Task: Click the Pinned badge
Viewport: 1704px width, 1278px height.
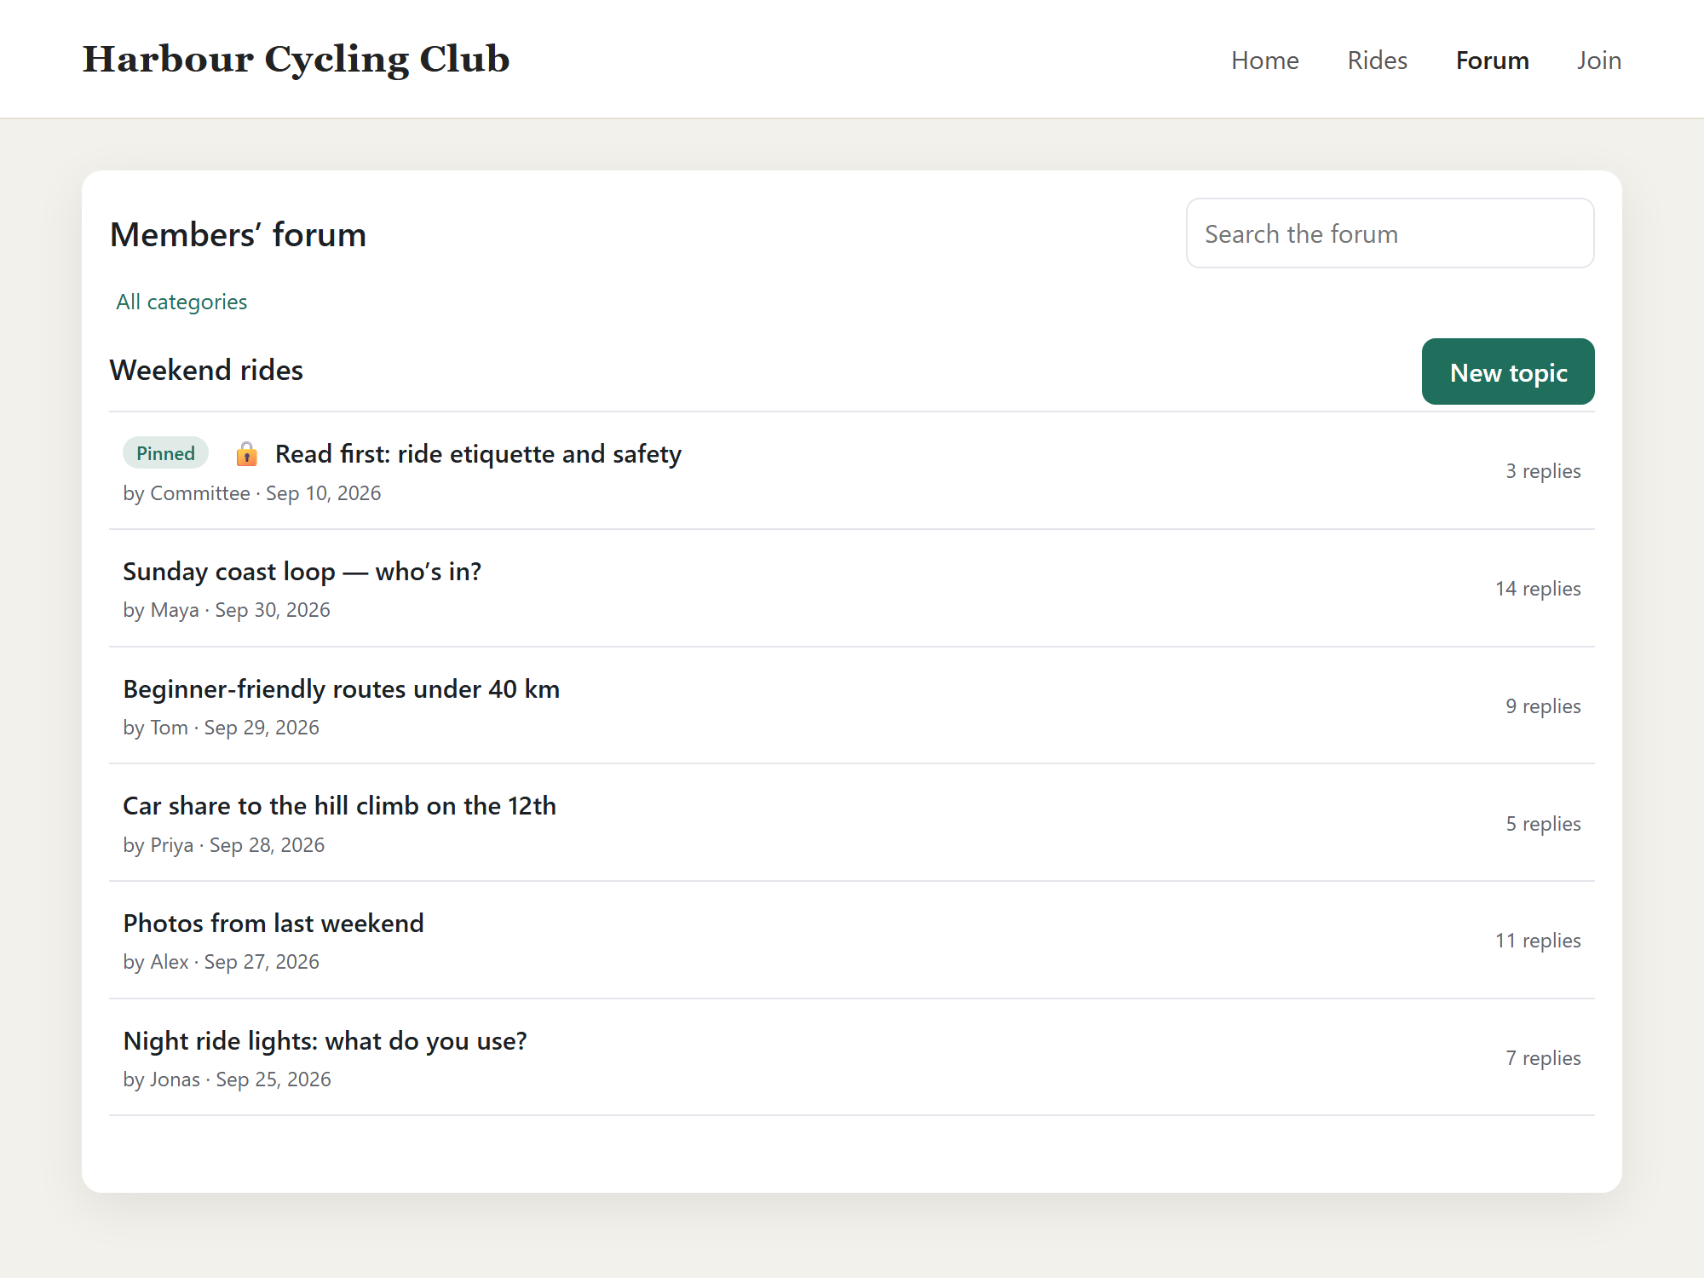Action: [x=165, y=453]
